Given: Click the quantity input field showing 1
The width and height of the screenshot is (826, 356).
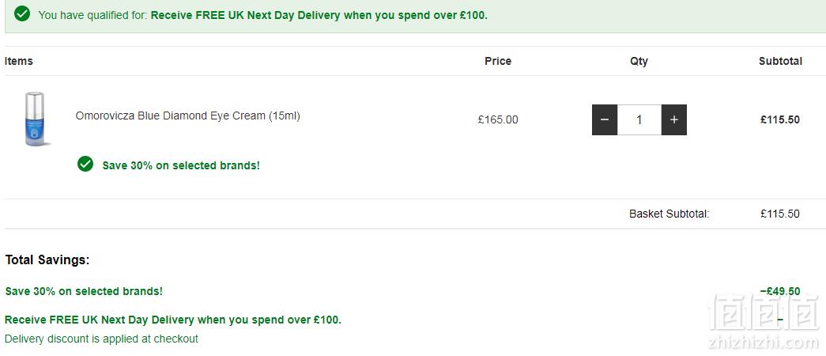Looking at the screenshot, I should (x=639, y=119).
